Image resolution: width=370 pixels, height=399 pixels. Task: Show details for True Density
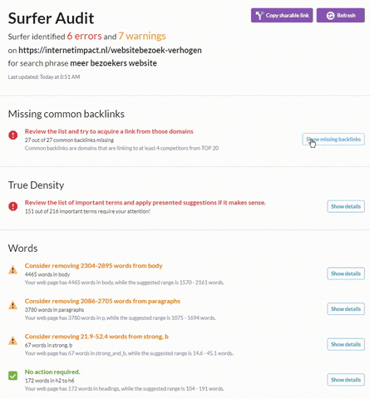tap(346, 206)
